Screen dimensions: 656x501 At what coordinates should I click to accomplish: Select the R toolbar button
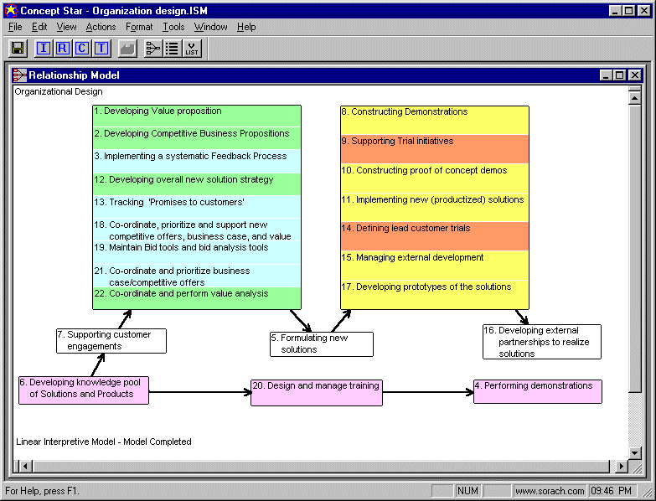tap(62, 48)
